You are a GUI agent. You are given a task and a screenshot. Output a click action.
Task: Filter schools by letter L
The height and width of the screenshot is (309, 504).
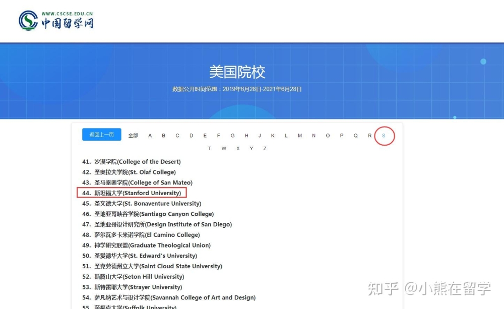tap(286, 136)
